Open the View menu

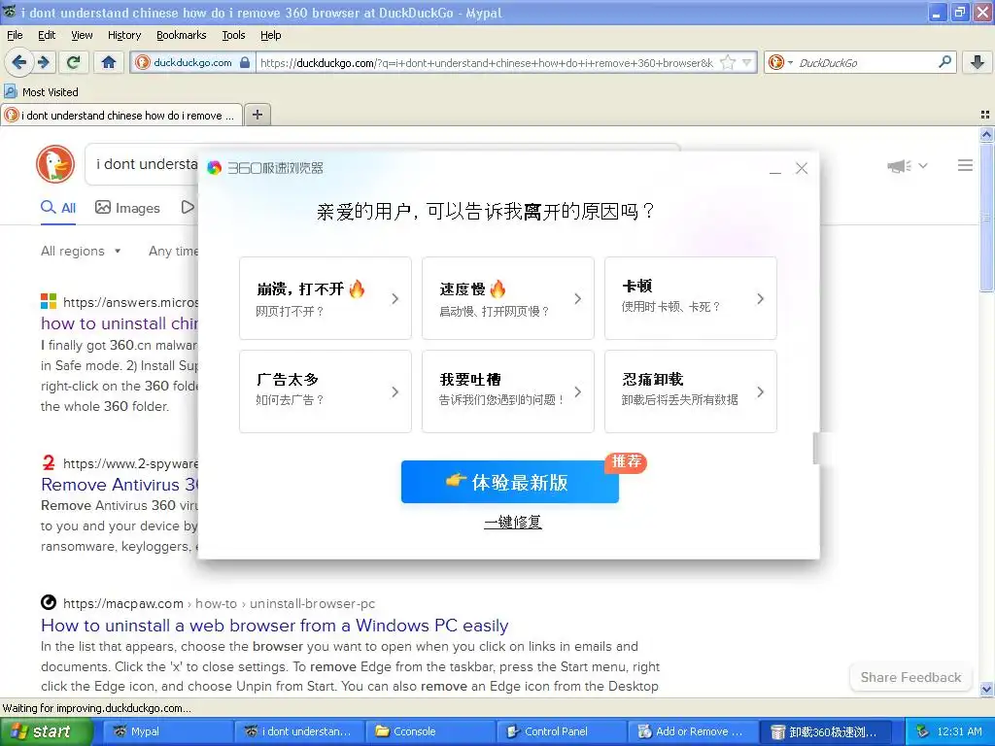tap(82, 35)
